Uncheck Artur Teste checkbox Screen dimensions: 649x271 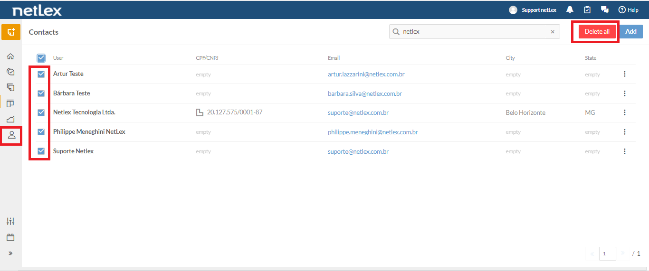tap(41, 74)
